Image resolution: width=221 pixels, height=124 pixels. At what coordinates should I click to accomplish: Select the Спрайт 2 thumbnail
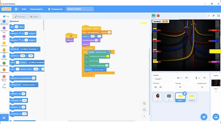pos(192,97)
